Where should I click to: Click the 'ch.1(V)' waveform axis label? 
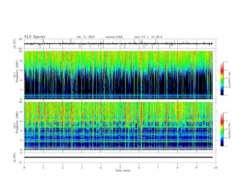(15, 44)
